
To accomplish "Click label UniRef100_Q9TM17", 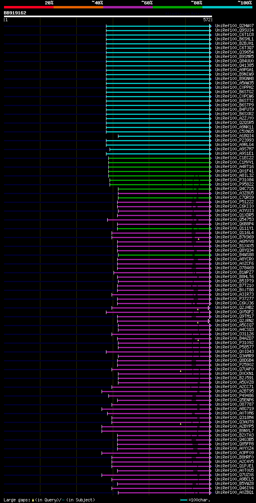I will pos(234,317).
